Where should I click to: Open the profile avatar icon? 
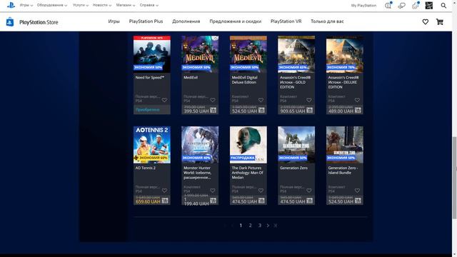[x=428, y=5]
